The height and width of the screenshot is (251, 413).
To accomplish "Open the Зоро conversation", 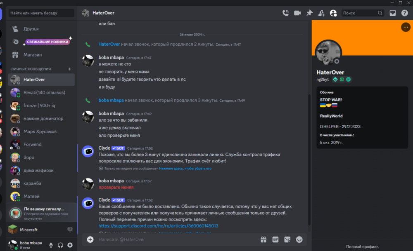I will pos(41,157).
